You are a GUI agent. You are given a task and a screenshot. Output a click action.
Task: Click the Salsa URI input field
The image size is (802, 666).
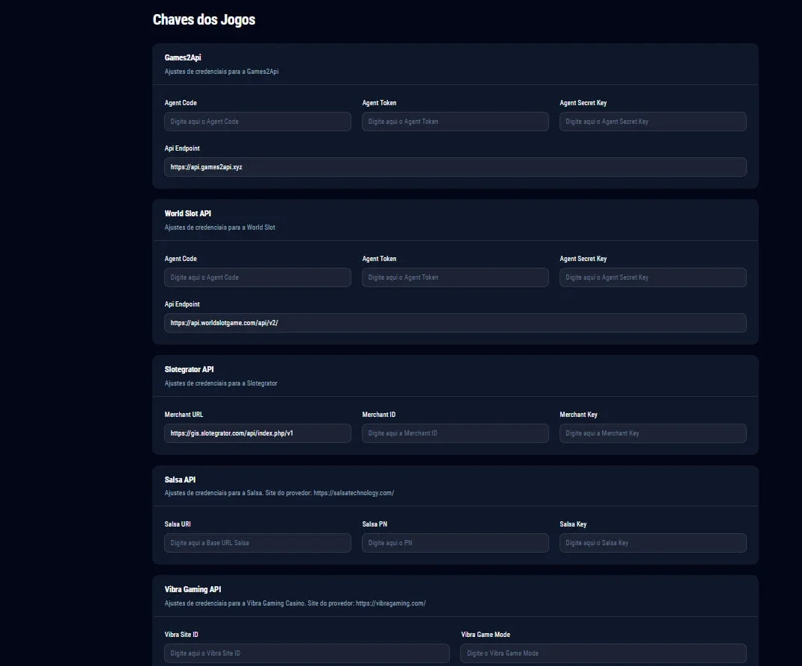(257, 543)
